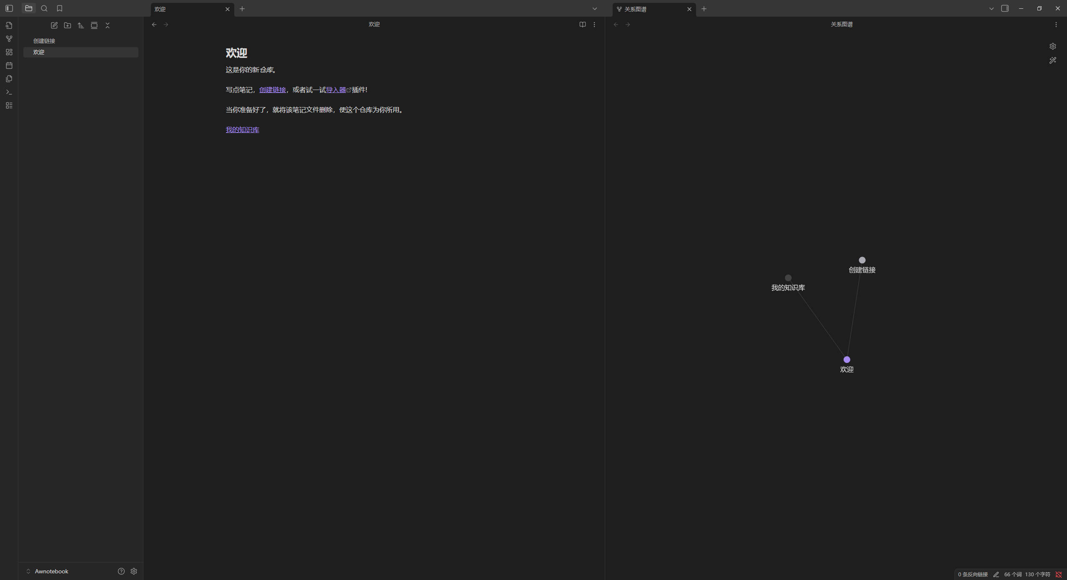Switch to reading view book icon
Viewport: 1067px width, 580px height.
click(x=583, y=25)
